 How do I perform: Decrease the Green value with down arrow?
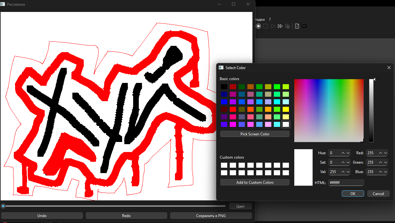[386, 162]
